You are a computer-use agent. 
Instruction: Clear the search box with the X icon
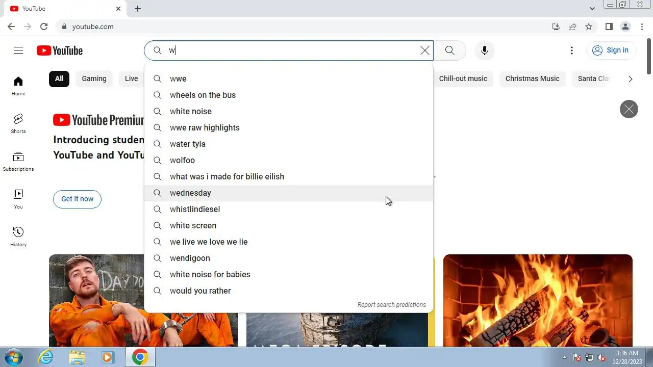tap(424, 50)
